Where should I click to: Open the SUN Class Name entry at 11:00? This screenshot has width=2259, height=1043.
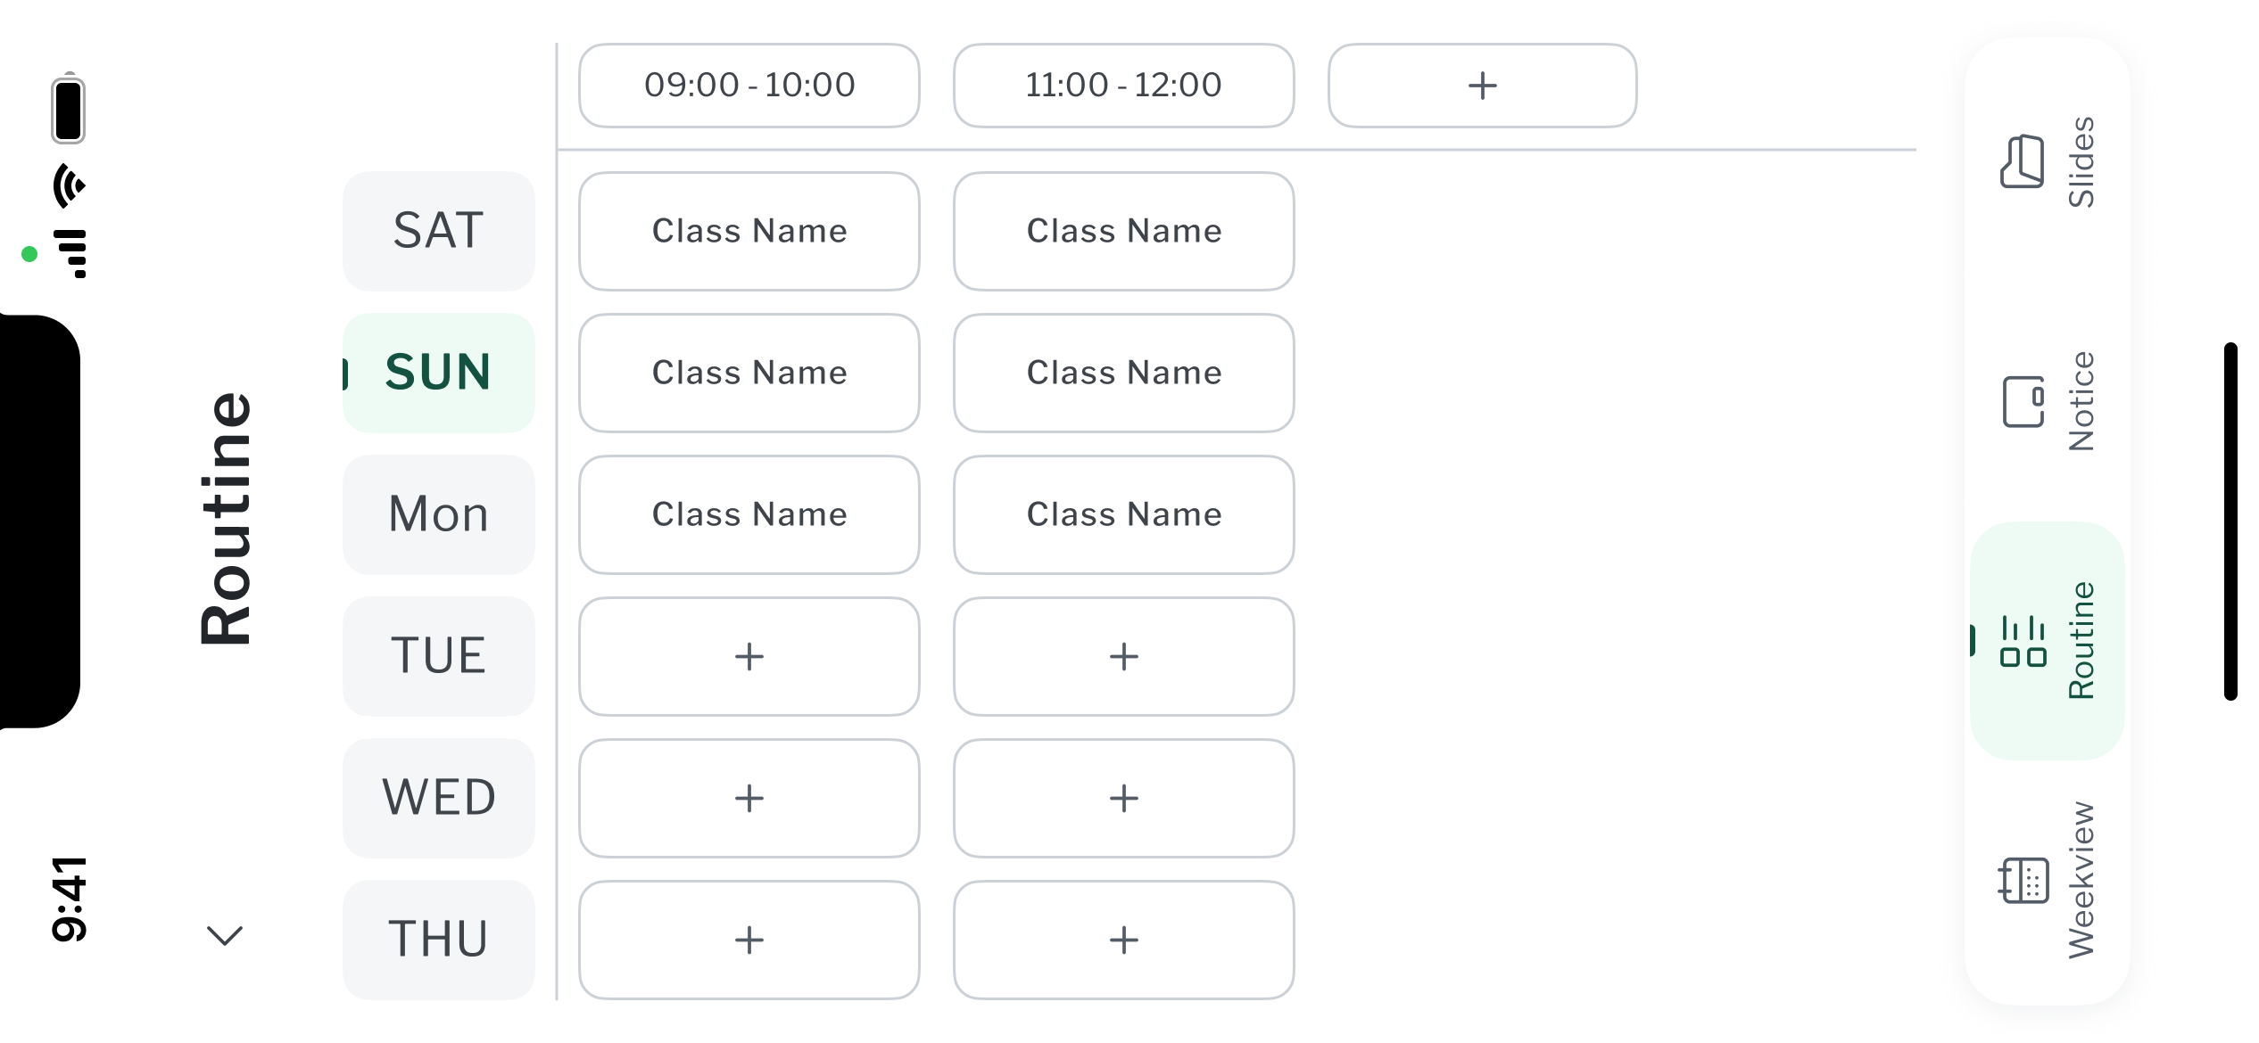coord(1123,373)
